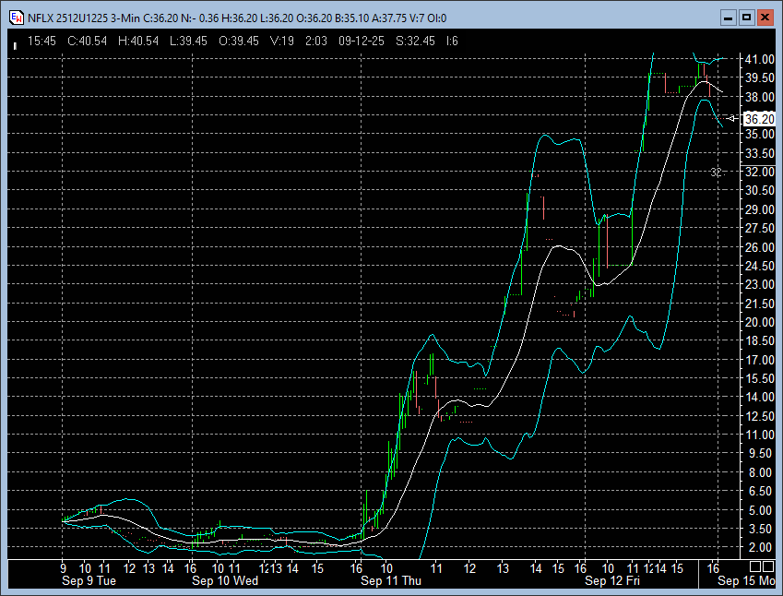Click the 12.50 price axis label
This screenshot has height=596, width=783.
click(760, 416)
